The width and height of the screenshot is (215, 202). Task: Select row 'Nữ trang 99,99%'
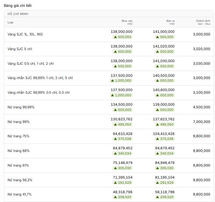tap(109, 107)
